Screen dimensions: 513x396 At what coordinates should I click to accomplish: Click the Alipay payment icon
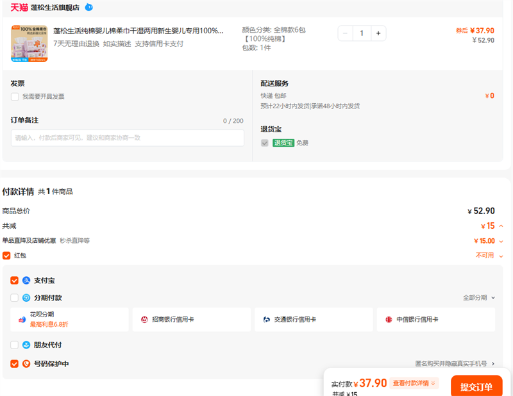(26, 281)
